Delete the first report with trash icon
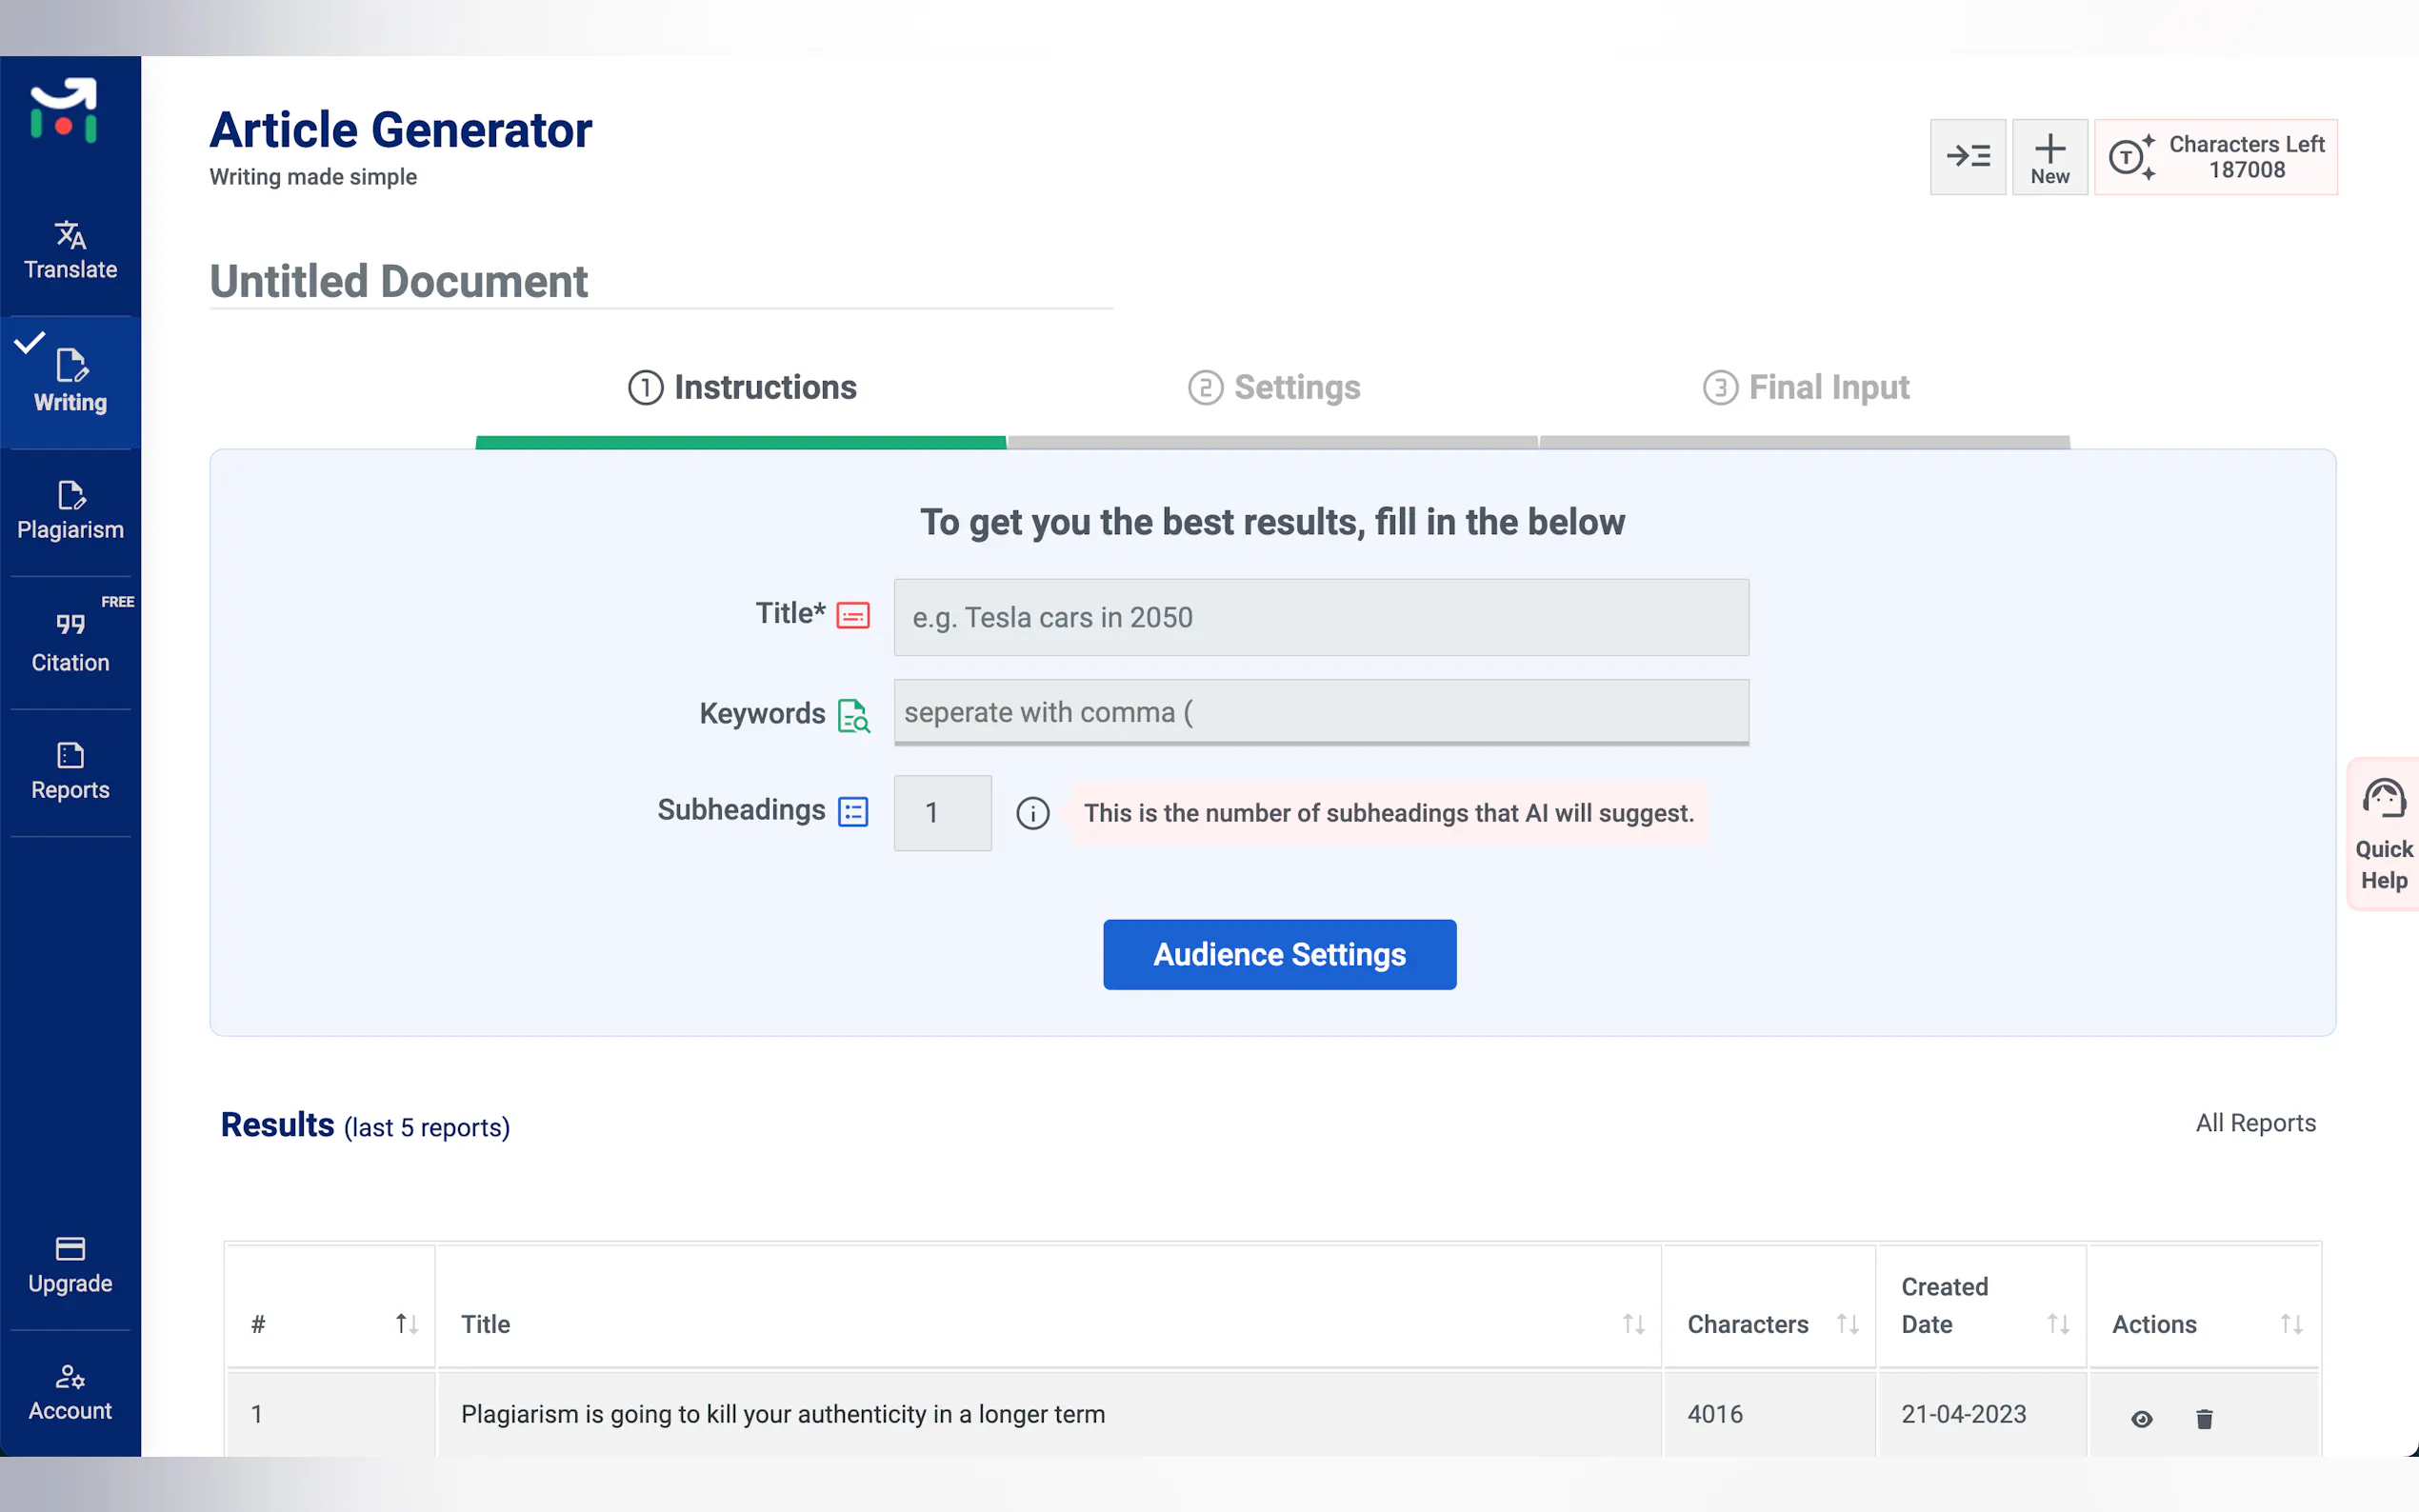Screen dimensions: 2419x1512 click(x=2204, y=1418)
